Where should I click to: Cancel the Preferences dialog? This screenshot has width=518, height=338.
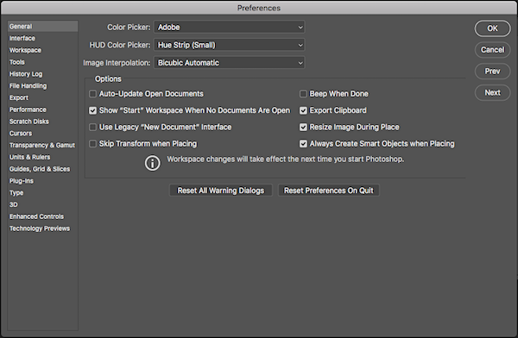pyautogui.click(x=492, y=50)
